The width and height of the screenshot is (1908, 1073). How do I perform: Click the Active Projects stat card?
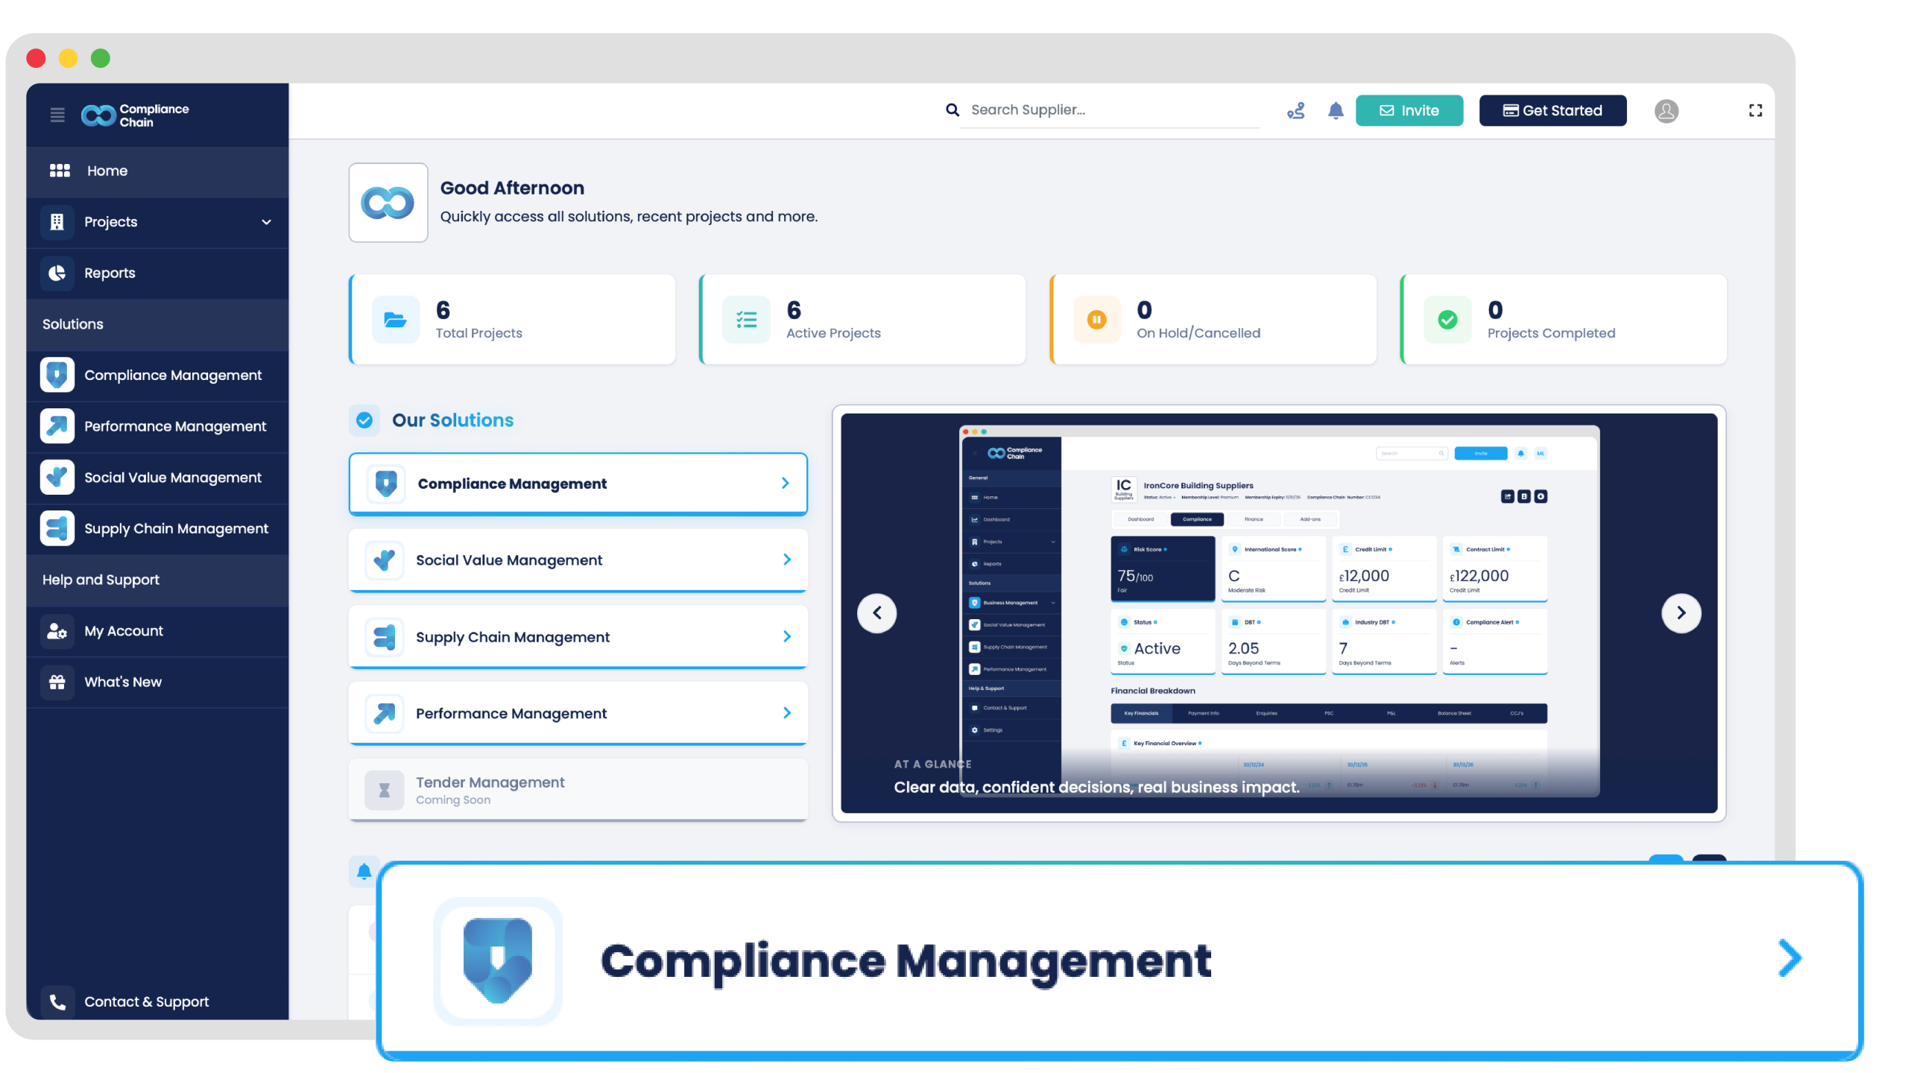coord(863,320)
